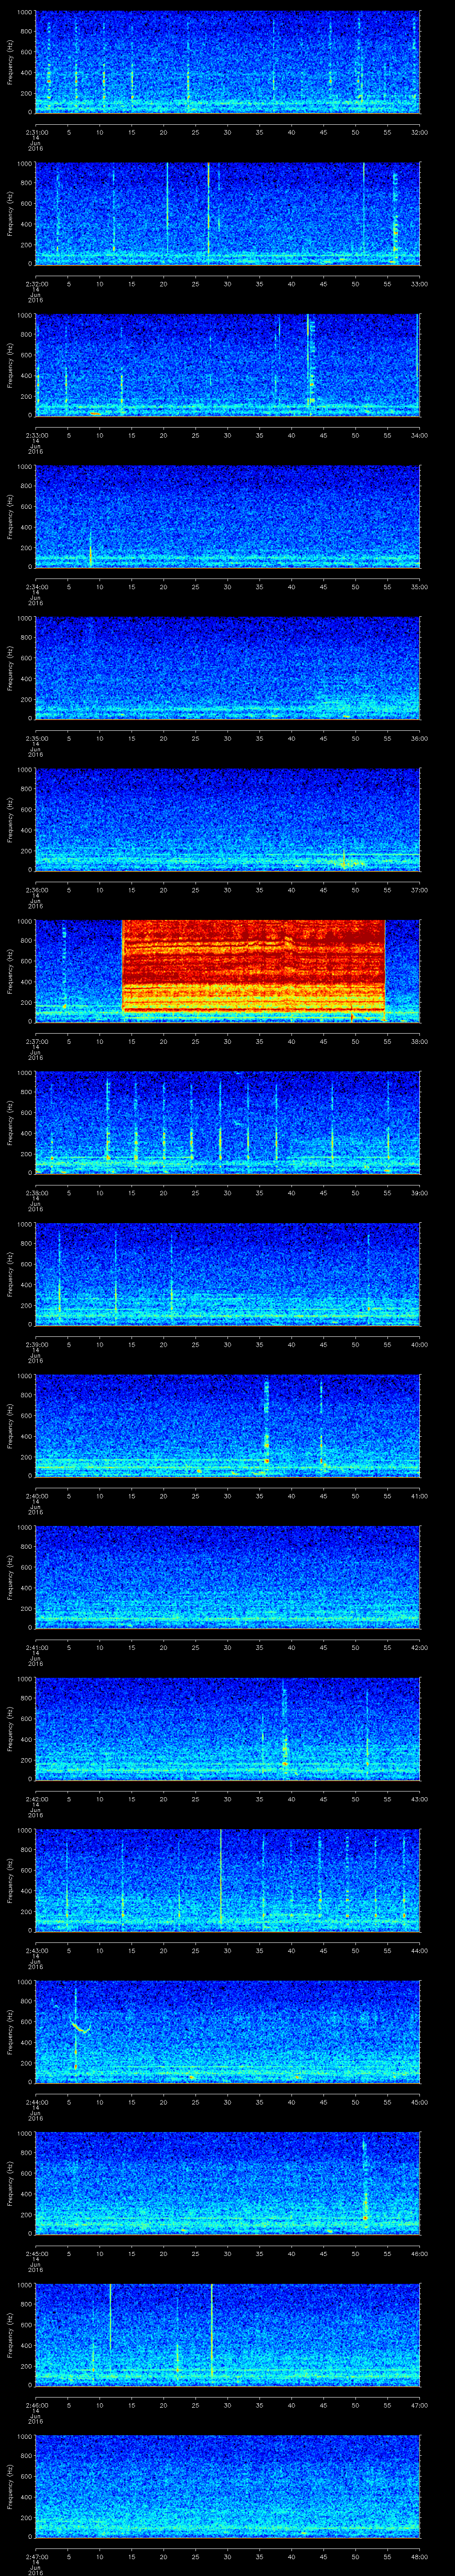Click the 2:31:00 start time label

coord(36,132)
